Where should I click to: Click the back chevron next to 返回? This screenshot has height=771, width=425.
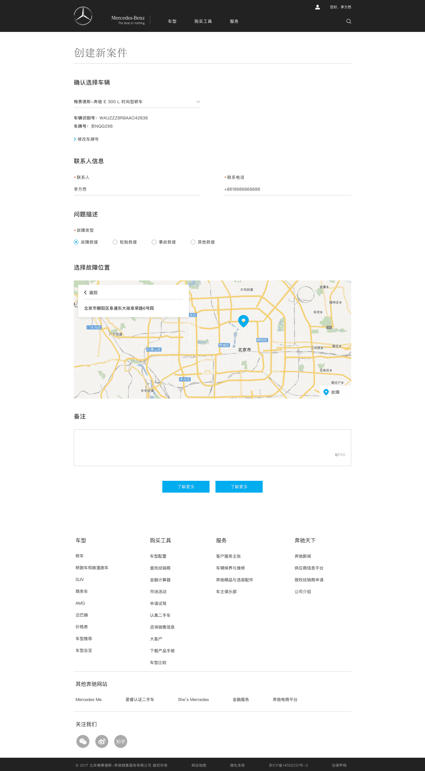[x=85, y=293]
